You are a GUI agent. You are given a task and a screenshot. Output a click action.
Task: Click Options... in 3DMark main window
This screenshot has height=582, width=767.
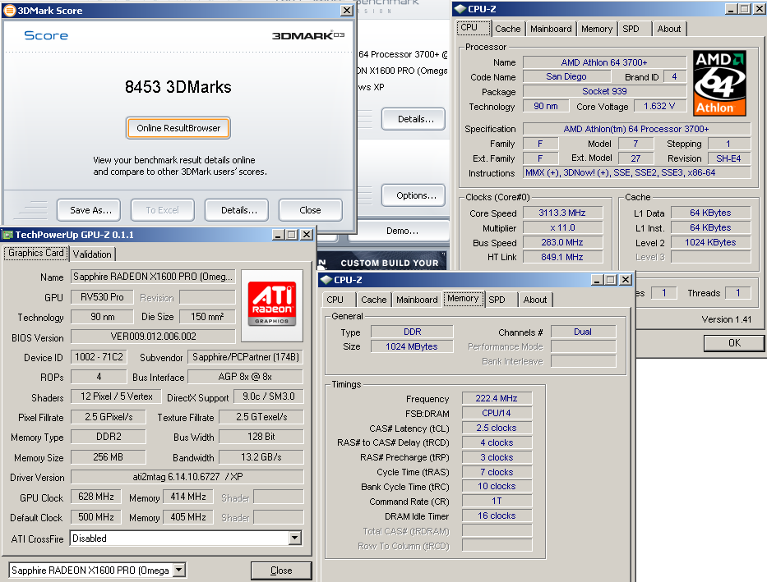pos(414,195)
